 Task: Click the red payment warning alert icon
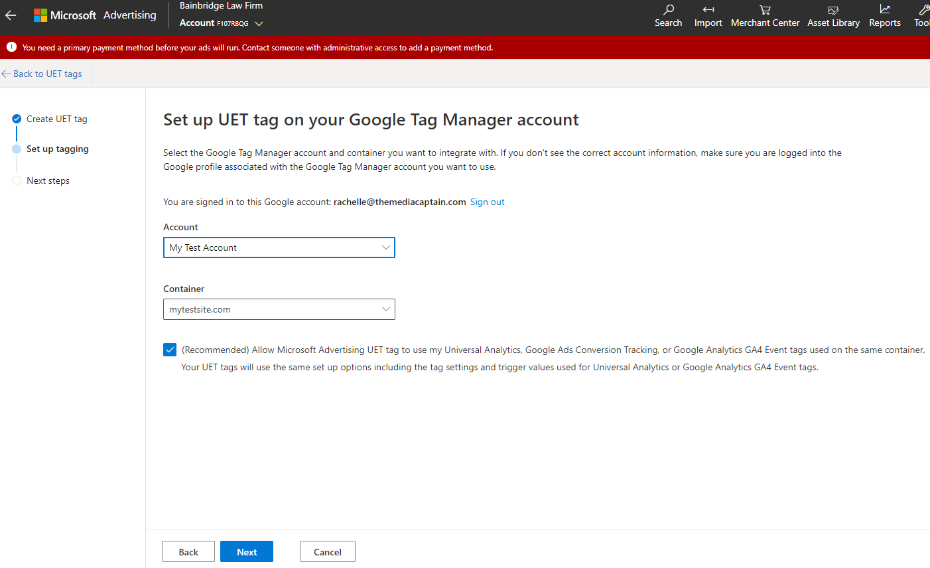pyautogui.click(x=11, y=47)
